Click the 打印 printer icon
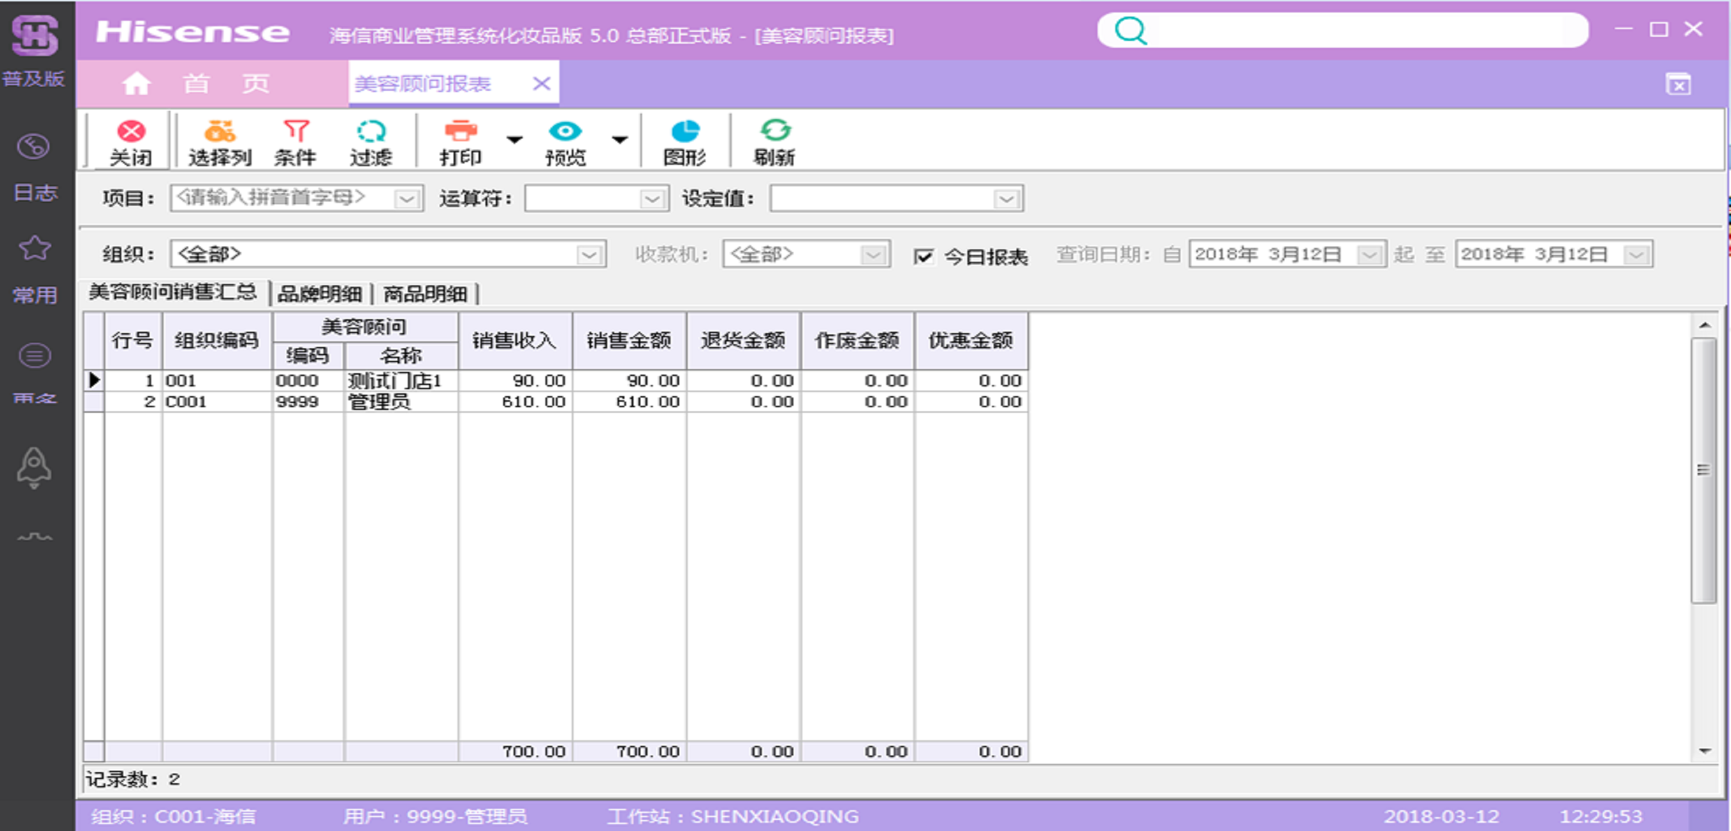The image size is (1731, 831). (460, 132)
